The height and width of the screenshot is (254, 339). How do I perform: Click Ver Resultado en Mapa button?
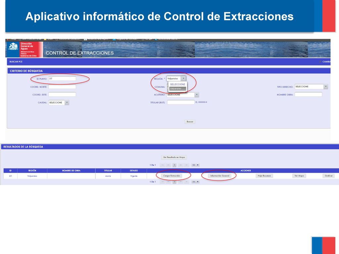(174, 157)
